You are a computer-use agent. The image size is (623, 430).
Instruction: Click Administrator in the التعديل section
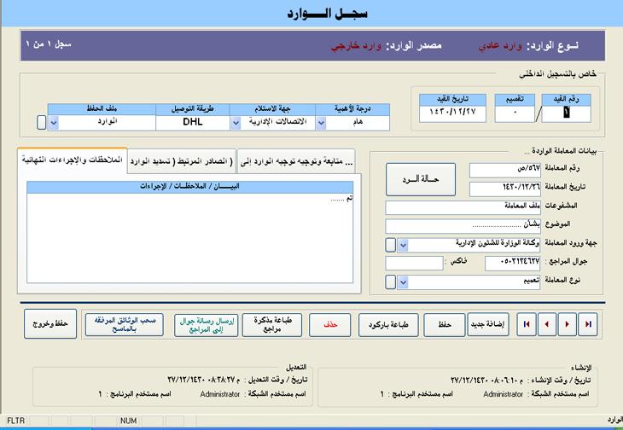click(219, 394)
